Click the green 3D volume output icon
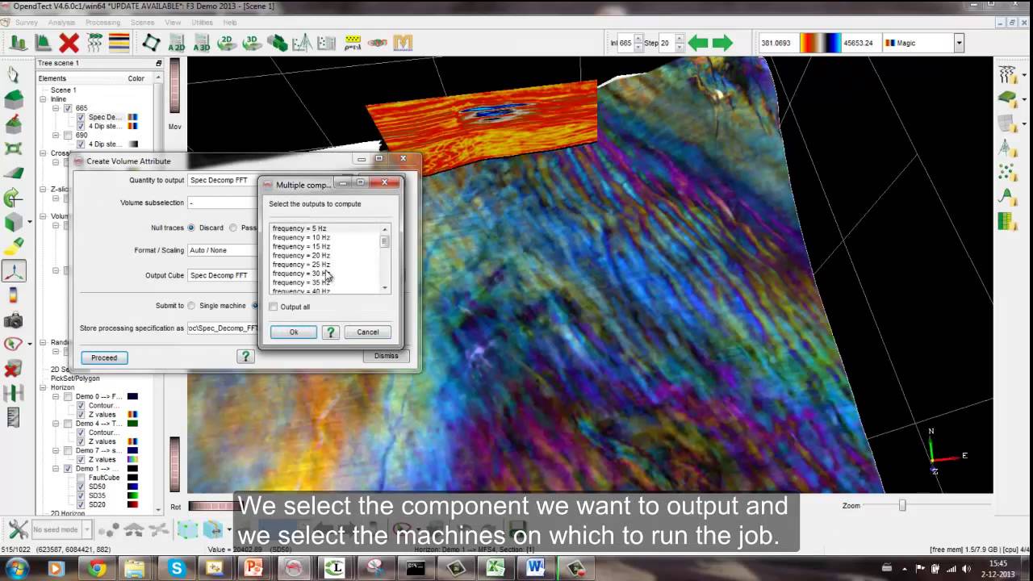 pos(252,43)
